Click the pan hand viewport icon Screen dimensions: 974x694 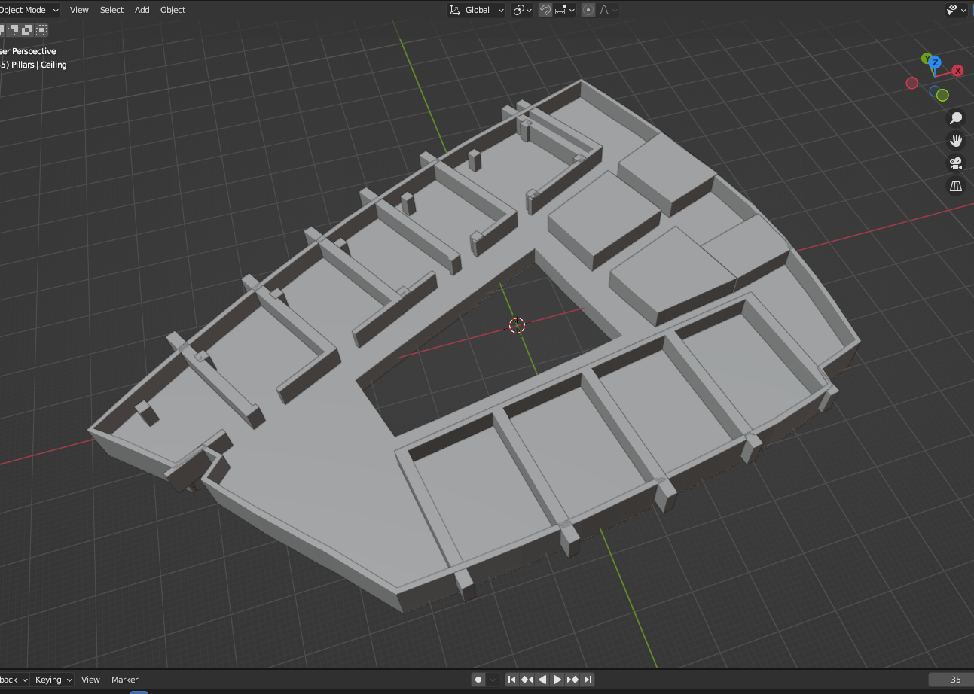tap(956, 141)
